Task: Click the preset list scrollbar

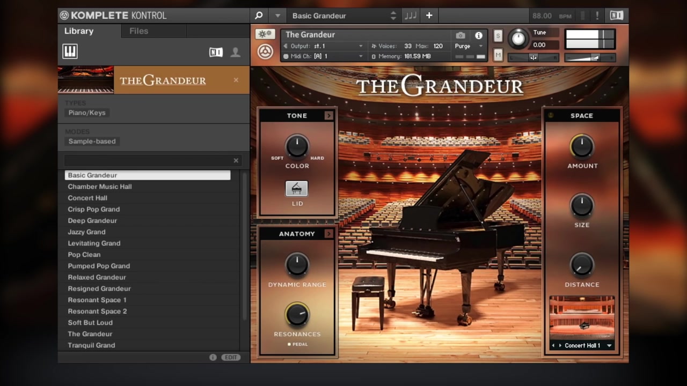Action: 245,246
